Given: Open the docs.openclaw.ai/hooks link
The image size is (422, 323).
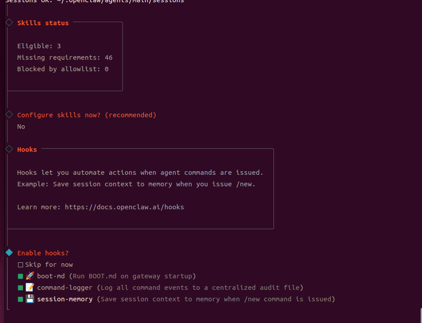Looking at the screenshot, I should pos(124,207).
